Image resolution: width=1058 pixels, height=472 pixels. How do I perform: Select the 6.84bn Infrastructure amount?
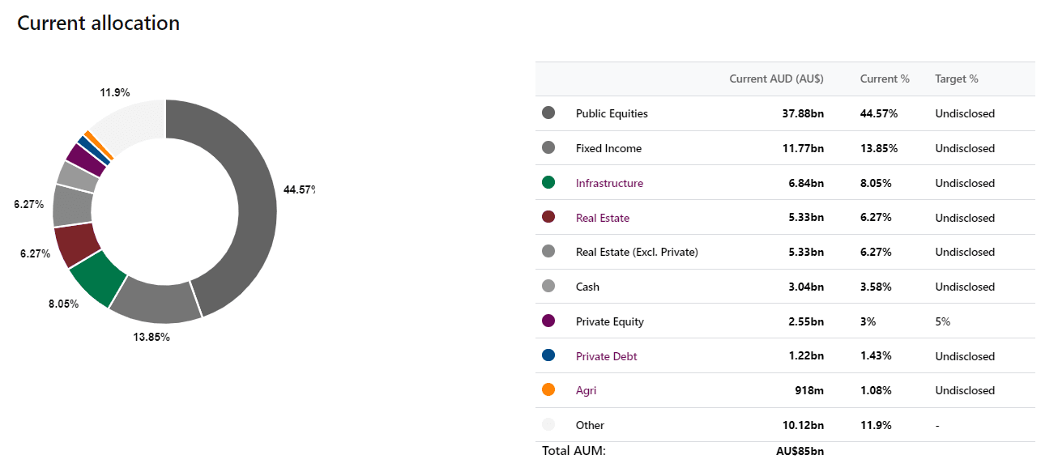pos(806,183)
